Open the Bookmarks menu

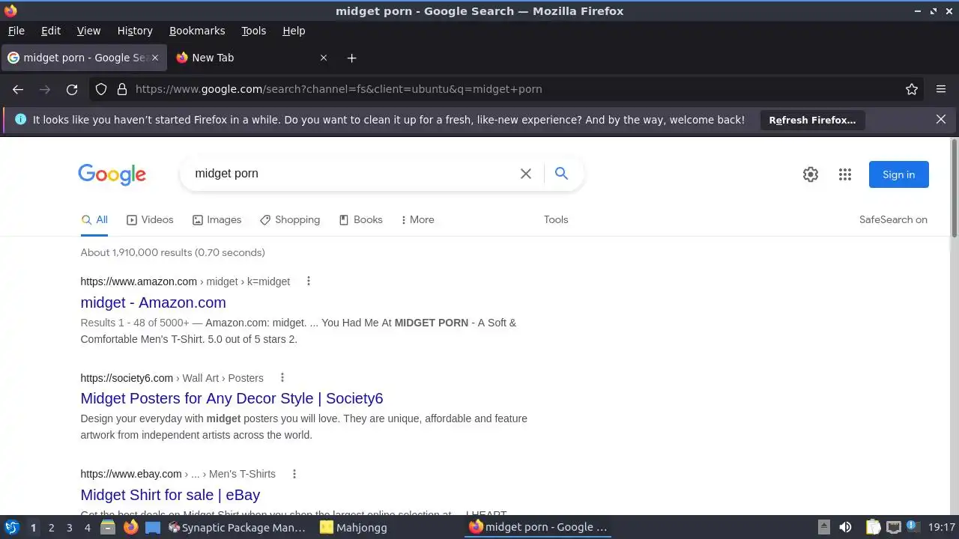[x=197, y=31]
